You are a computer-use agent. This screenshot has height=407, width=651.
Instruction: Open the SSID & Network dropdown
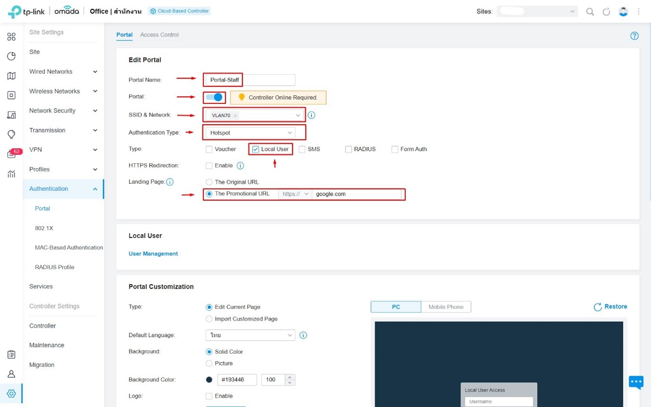[255, 115]
